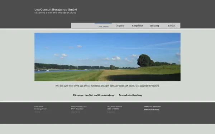Click the Coaching & Organisationsberatung tagline
The height and width of the screenshot is (134, 215).
pos(56,13)
